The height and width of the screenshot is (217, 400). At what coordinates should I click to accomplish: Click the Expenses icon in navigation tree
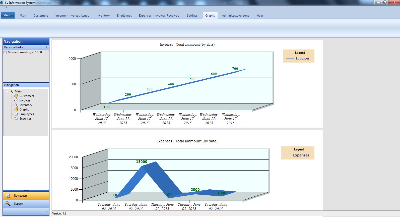pos(16,119)
